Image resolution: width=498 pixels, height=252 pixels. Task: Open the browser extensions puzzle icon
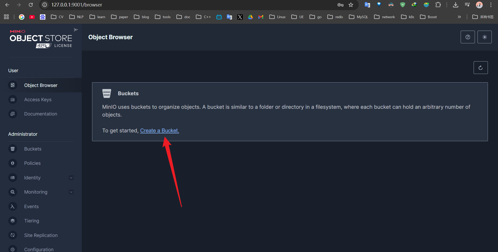(x=438, y=5)
